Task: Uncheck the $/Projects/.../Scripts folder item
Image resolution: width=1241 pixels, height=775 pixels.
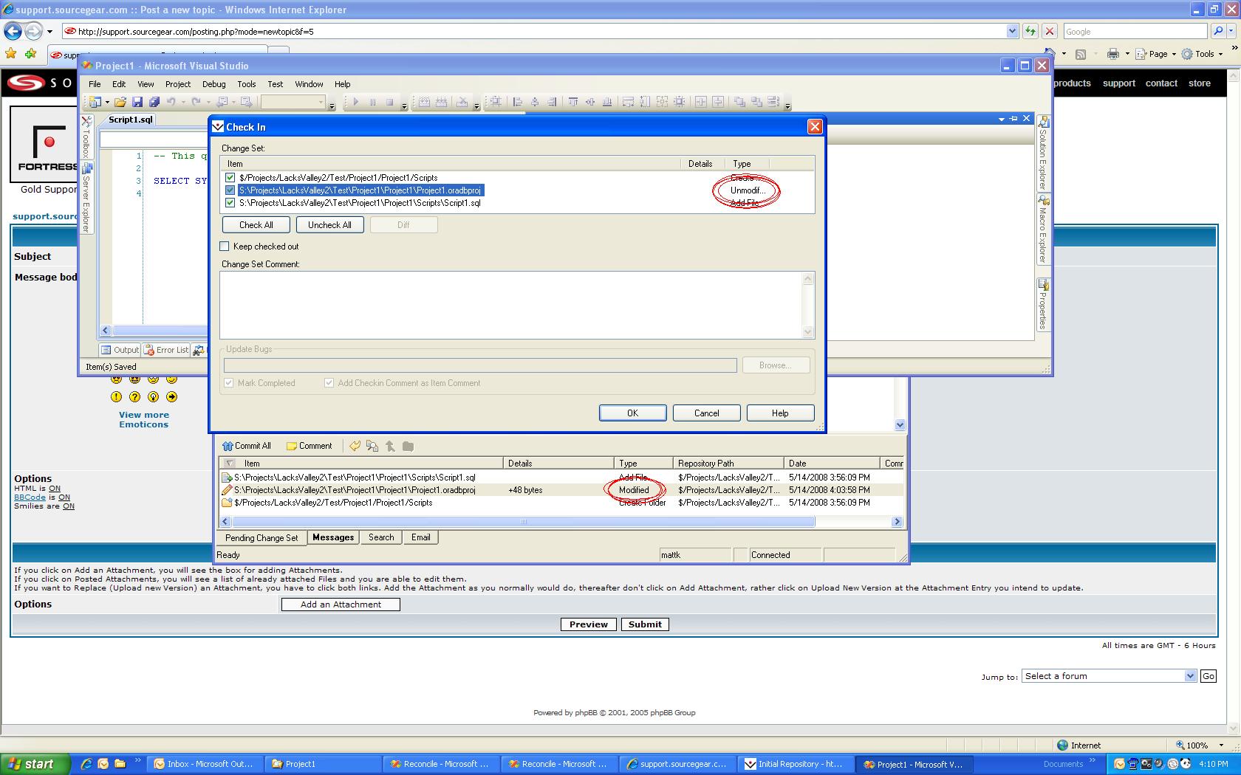Action: [230, 178]
